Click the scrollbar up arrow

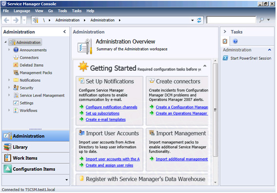(215, 61)
